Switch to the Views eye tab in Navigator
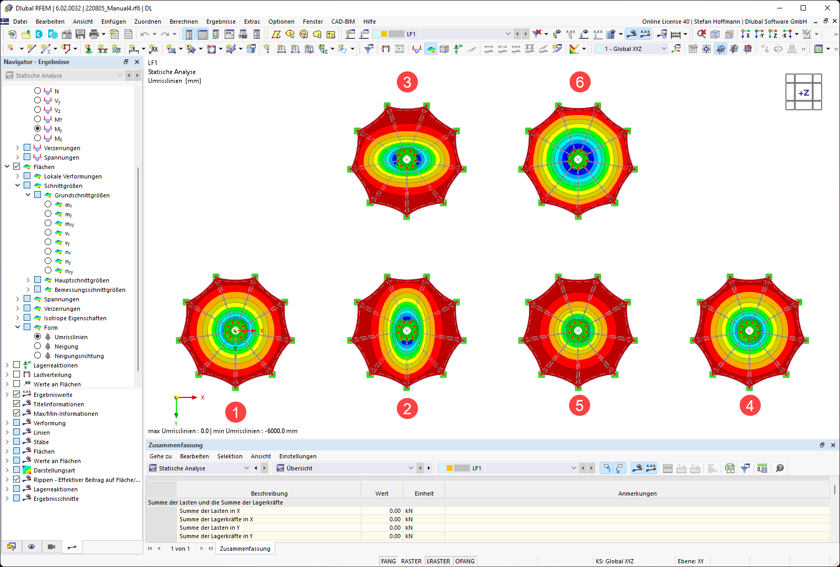Viewport: 840px width, 567px height. pyautogui.click(x=31, y=547)
